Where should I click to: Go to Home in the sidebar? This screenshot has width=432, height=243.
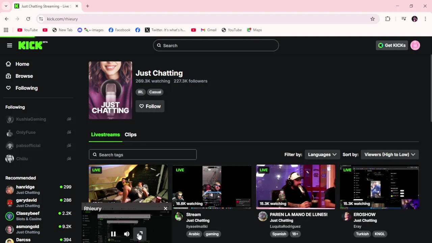(x=22, y=64)
